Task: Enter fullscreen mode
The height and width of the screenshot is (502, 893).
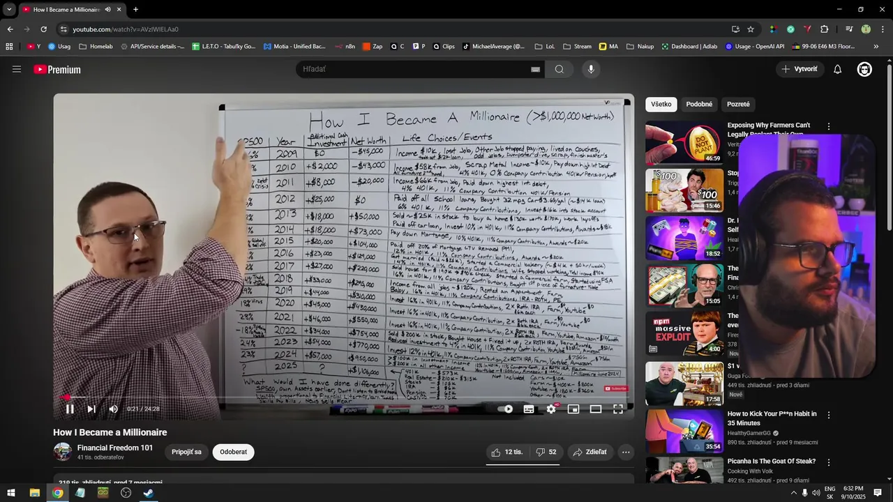Action: 618,409
